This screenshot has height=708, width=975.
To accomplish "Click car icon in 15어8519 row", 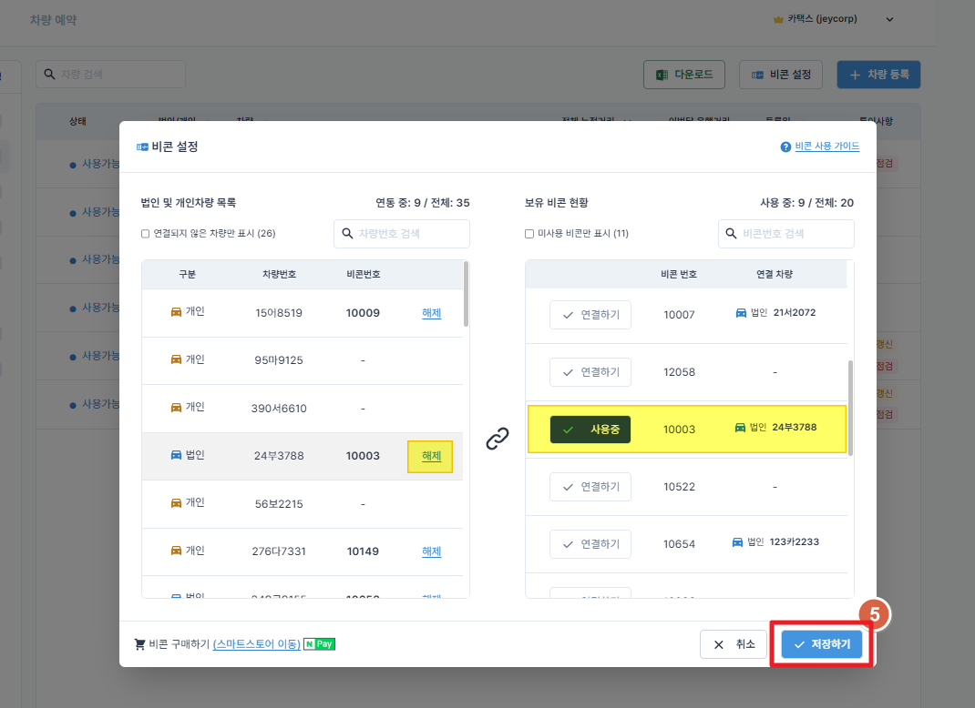I will [177, 312].
